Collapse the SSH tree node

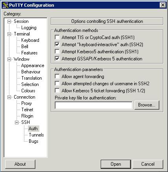(x=17, y=122)
